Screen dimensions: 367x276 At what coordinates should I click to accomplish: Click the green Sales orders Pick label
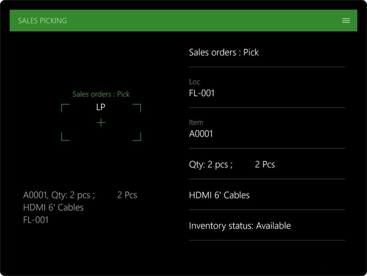pos(101,94)
